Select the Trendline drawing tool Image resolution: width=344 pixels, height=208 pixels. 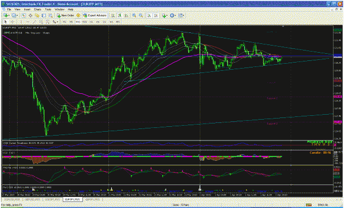point(35,21)
